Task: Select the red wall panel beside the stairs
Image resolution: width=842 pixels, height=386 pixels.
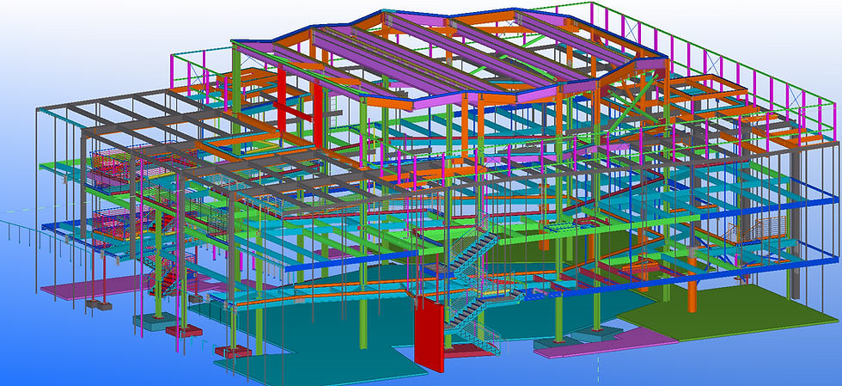Action: coord(429,334)
